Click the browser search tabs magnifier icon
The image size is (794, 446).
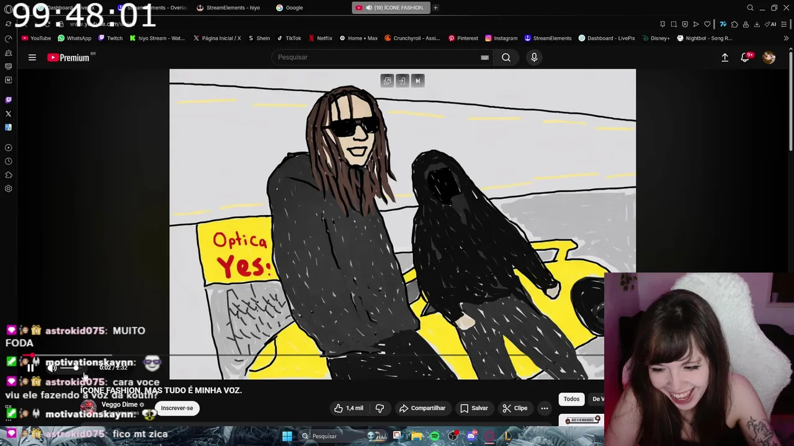750,7
